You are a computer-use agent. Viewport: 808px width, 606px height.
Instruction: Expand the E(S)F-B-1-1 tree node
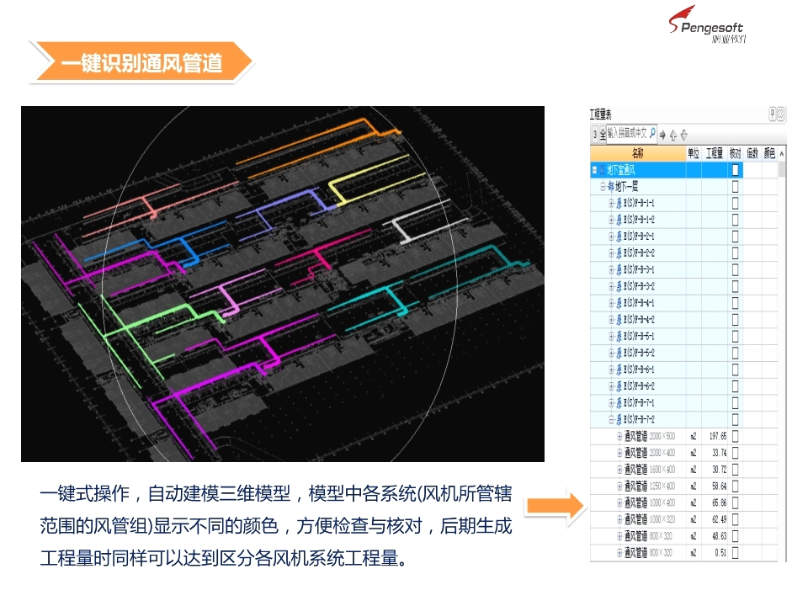609,202
